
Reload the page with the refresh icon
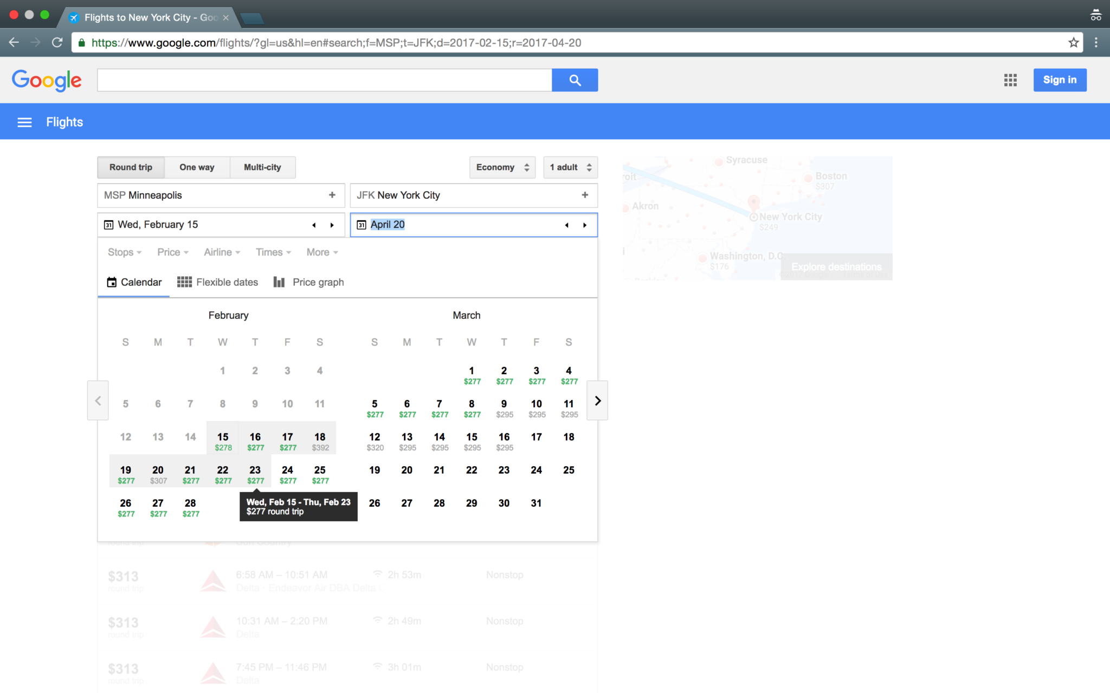pyautogui.click(x=57, y=42)
